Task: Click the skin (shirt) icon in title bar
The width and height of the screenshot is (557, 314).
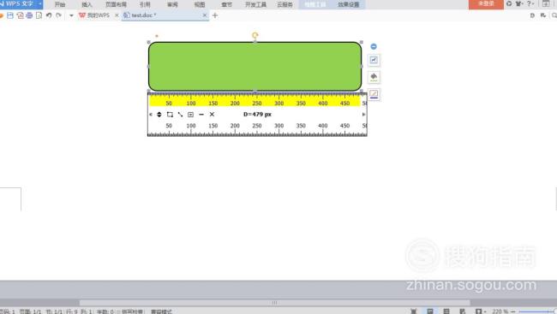Action: [519, 4]
